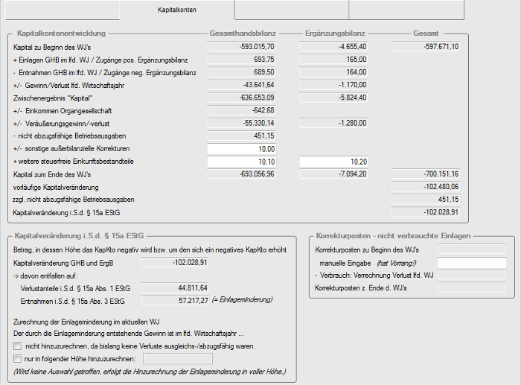
Task: Click Ergänzungsbilanz Zugänge pos. value 165,00
Action: [x=333, y=60]
